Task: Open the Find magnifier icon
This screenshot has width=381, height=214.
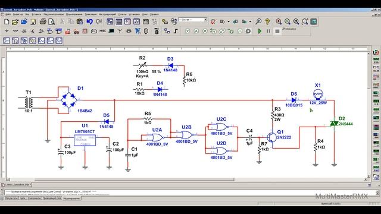Action: point(258,22)
